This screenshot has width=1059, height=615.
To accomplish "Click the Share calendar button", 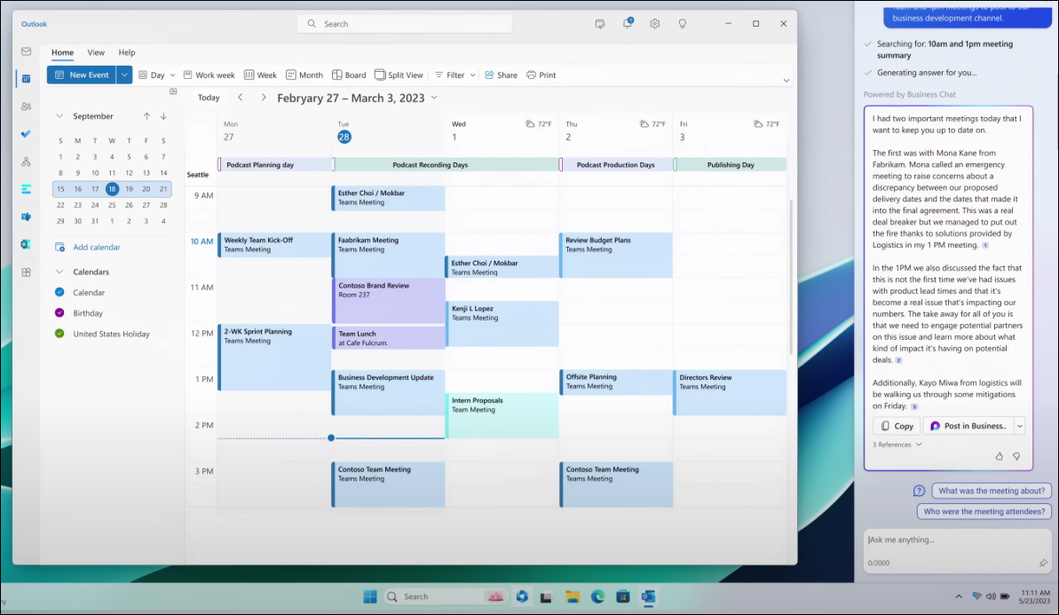I will point(501,75).
